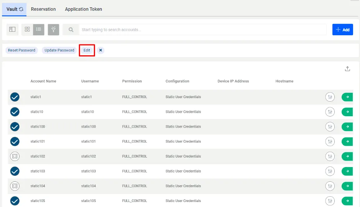Open the filter funnel icon
Image resolution: width=360 pixels, height=207 pixels.
(54, 30)
